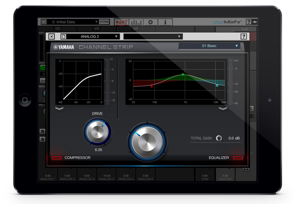Click the DRIVE knob

pyautogui.click(x=97, y=132)
